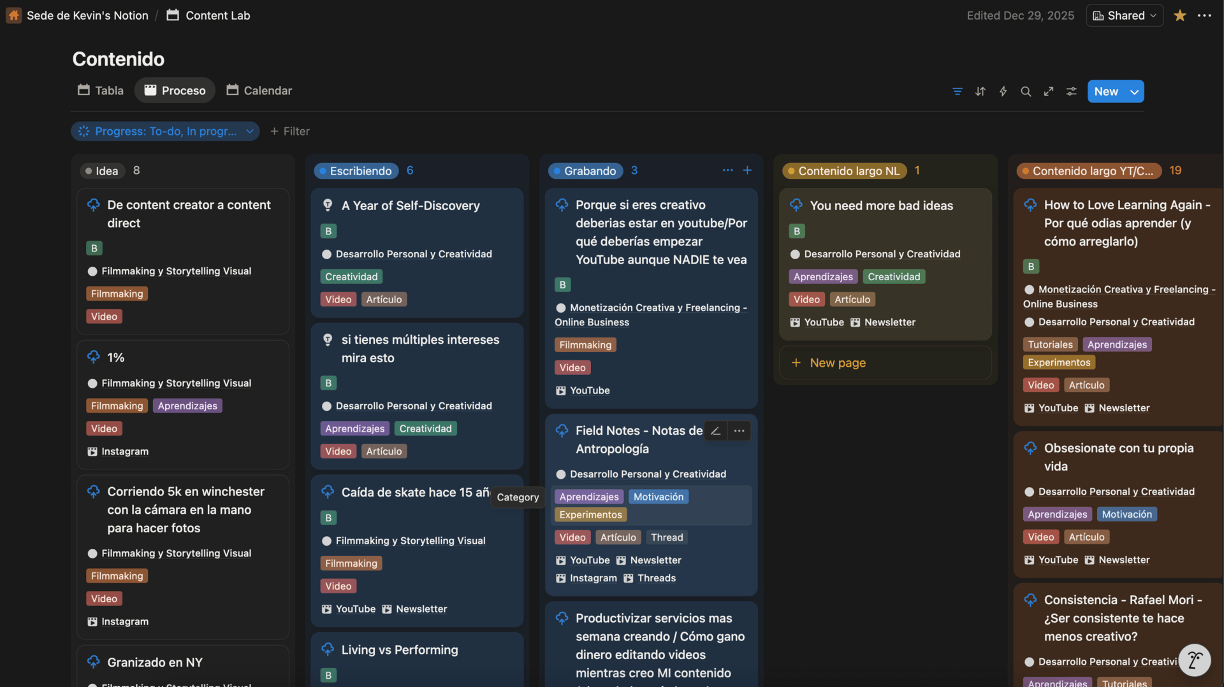Click the Filmmaking tag on Caída de skate card
Screen dimensions: 1224x687
click(x=351, y=563)
